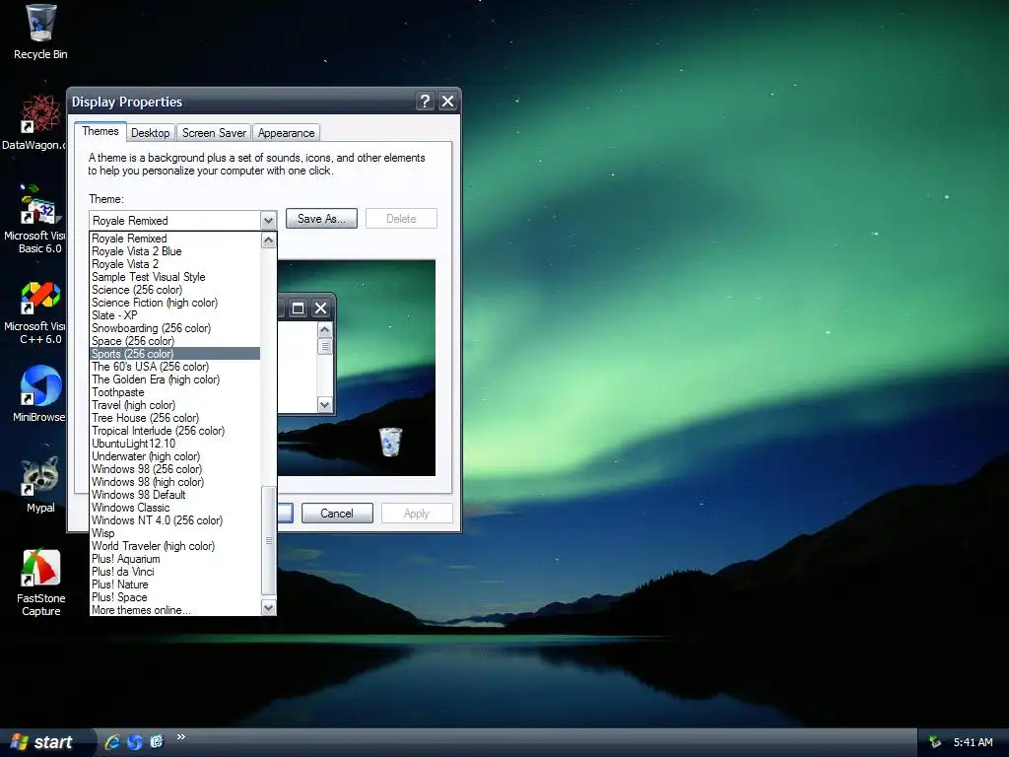Select the Royale Vista 2 theme entry
This screenshot has height=757, width=1009.
175,264
